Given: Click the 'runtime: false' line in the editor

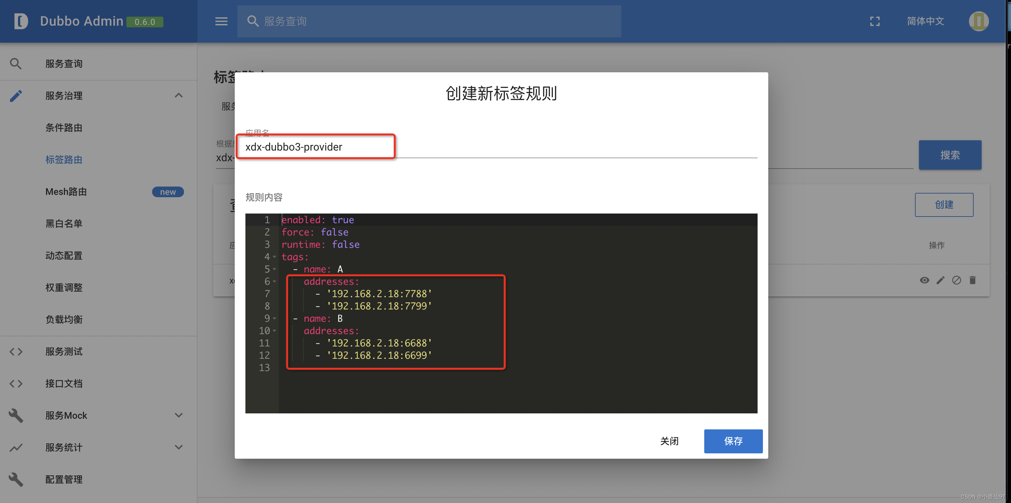Looking at the screenshot, I should pos(320,245).
